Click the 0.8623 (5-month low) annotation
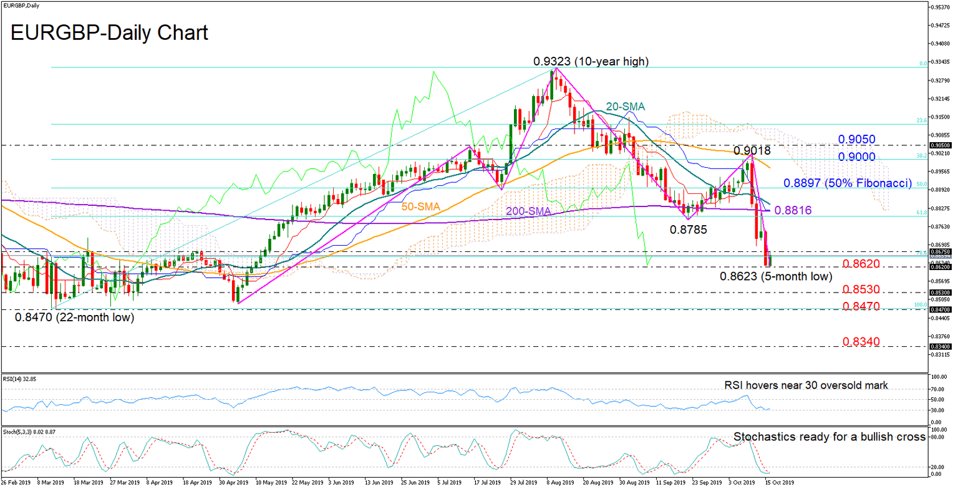This screenshot has width=958, height=489. 775,277
